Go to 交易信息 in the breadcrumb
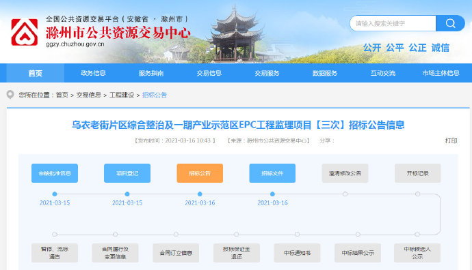The image size is (472, 270). [88, 95]
